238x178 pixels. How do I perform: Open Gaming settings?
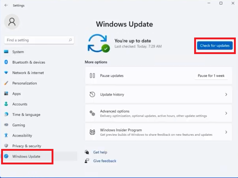pos(19,125)
